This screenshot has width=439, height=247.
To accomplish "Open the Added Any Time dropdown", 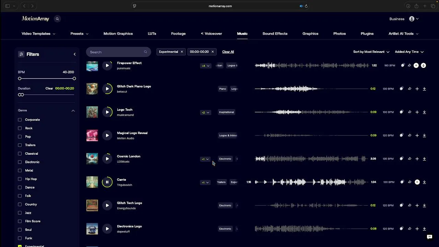I will click(x=409, y=52).
